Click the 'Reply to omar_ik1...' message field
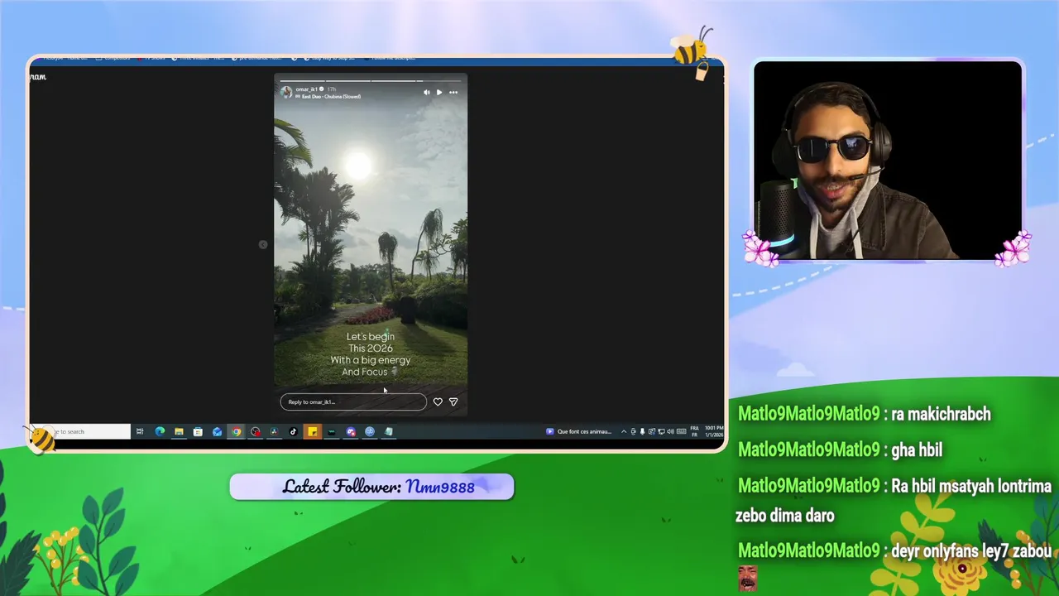 point(353,401)
